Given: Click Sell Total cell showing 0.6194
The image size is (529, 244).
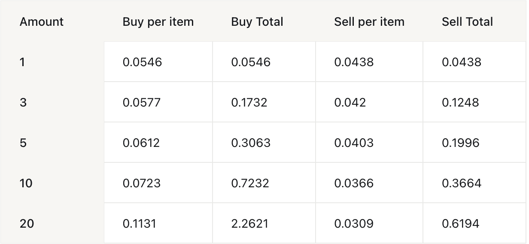Looking at the screenshot, I should pyautogui.click(x=460, y=224).
